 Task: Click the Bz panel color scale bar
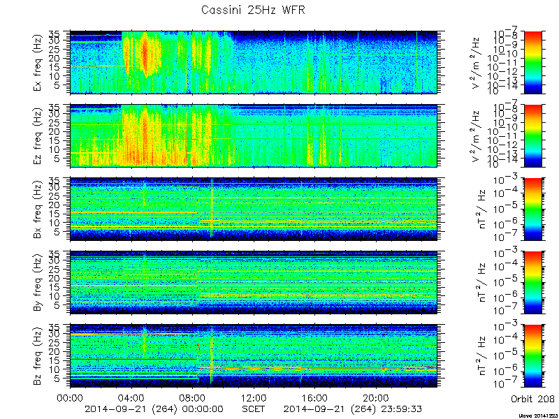pyautogui.click(x=532, y=356)
